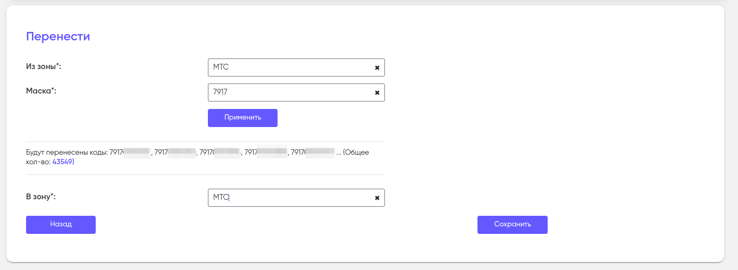Open the total count link 43549
738x270 pixels.
coord(63,162)
